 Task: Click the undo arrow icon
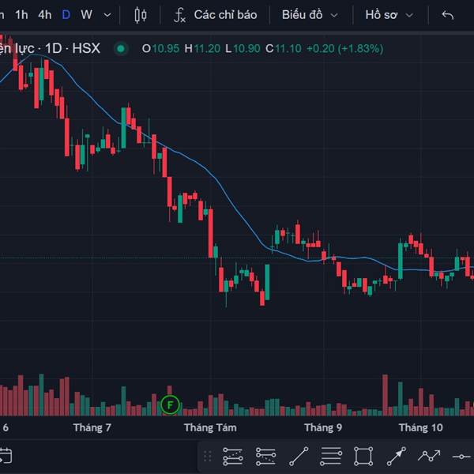[x=448, y=15]
